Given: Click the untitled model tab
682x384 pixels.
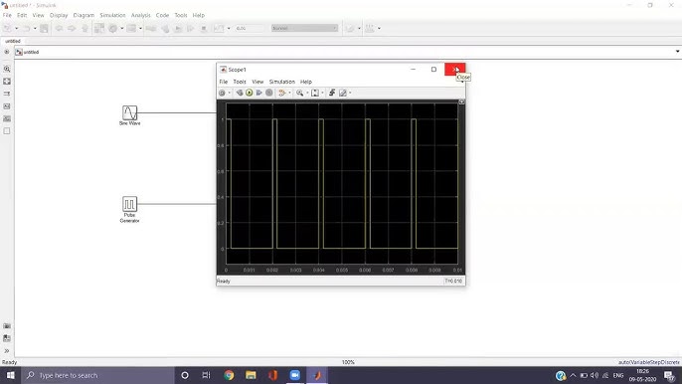Looking at the screenshot, I should 13,41.
